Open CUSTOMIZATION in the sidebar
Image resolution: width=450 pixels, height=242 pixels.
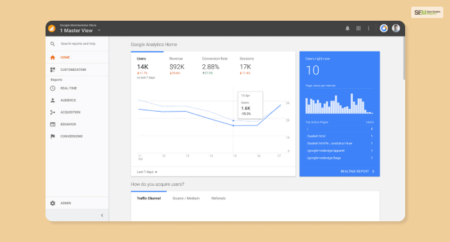coord(73,70)
